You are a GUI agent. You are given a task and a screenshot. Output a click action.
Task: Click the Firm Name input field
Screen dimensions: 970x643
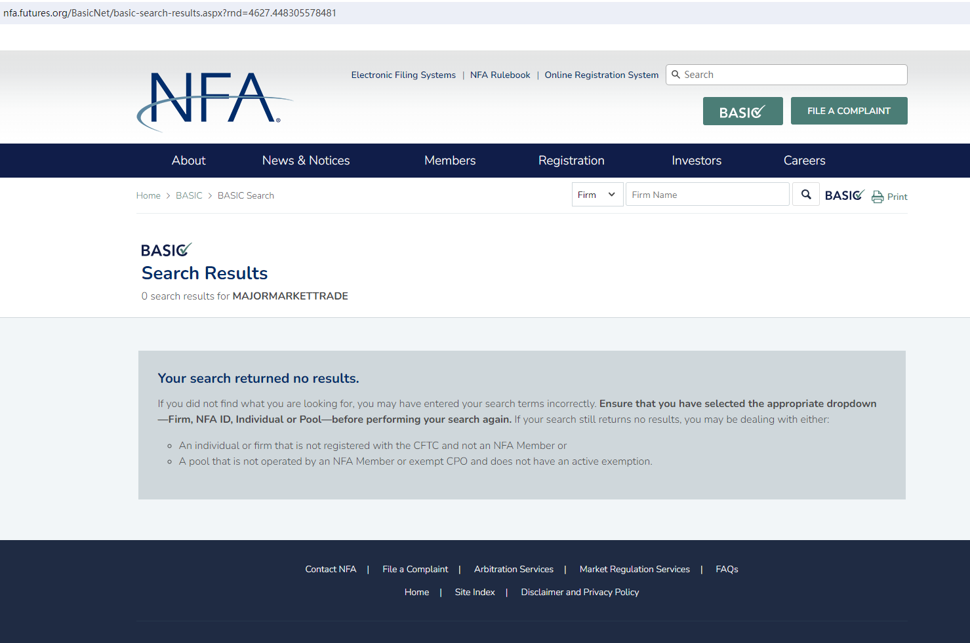click(x=707, y=195)
